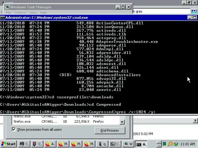This screenshot has width=198, height=148.
Task: Click the Windows Task Manager title icon
Action: click(7, 7)
